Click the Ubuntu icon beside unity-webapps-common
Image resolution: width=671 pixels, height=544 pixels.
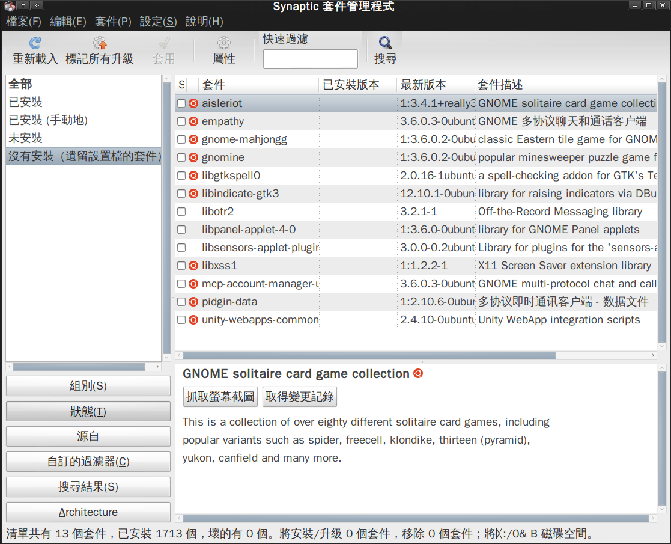click(193, 320)
